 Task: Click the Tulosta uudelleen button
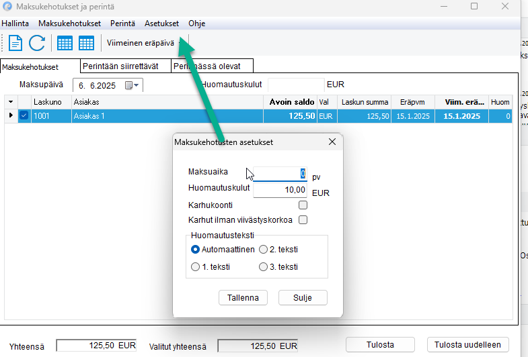pos(467,344)
